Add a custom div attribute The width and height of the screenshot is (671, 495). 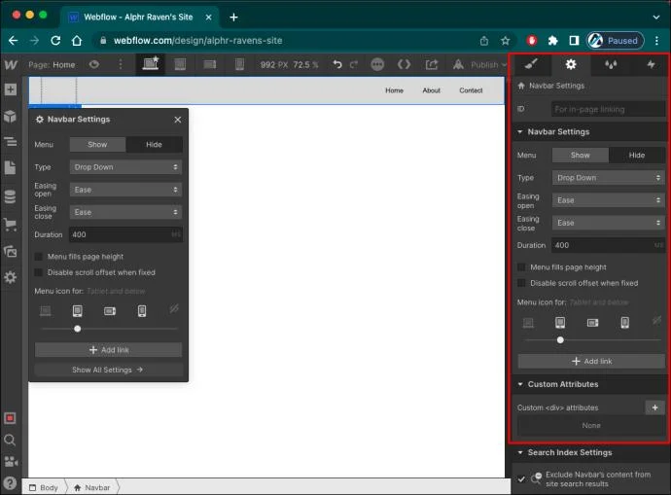(655, 407)
